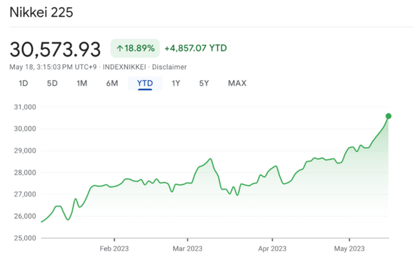Click the +4,857.07 YTD change text
Viewport: 413px width, 263px height.
tap(196, 48)
